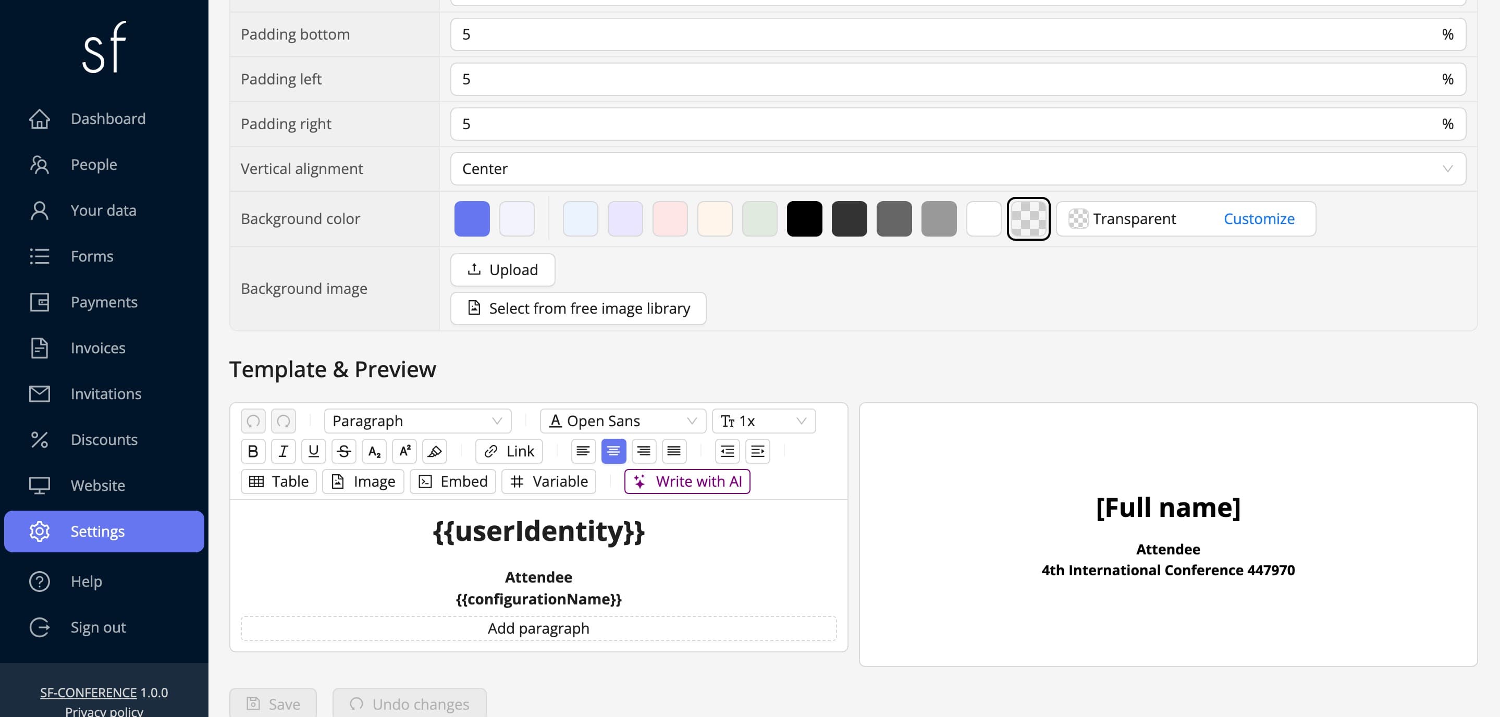Open Privacy policy link
Screen dimensions: 1500x717
tap(104, 711)
